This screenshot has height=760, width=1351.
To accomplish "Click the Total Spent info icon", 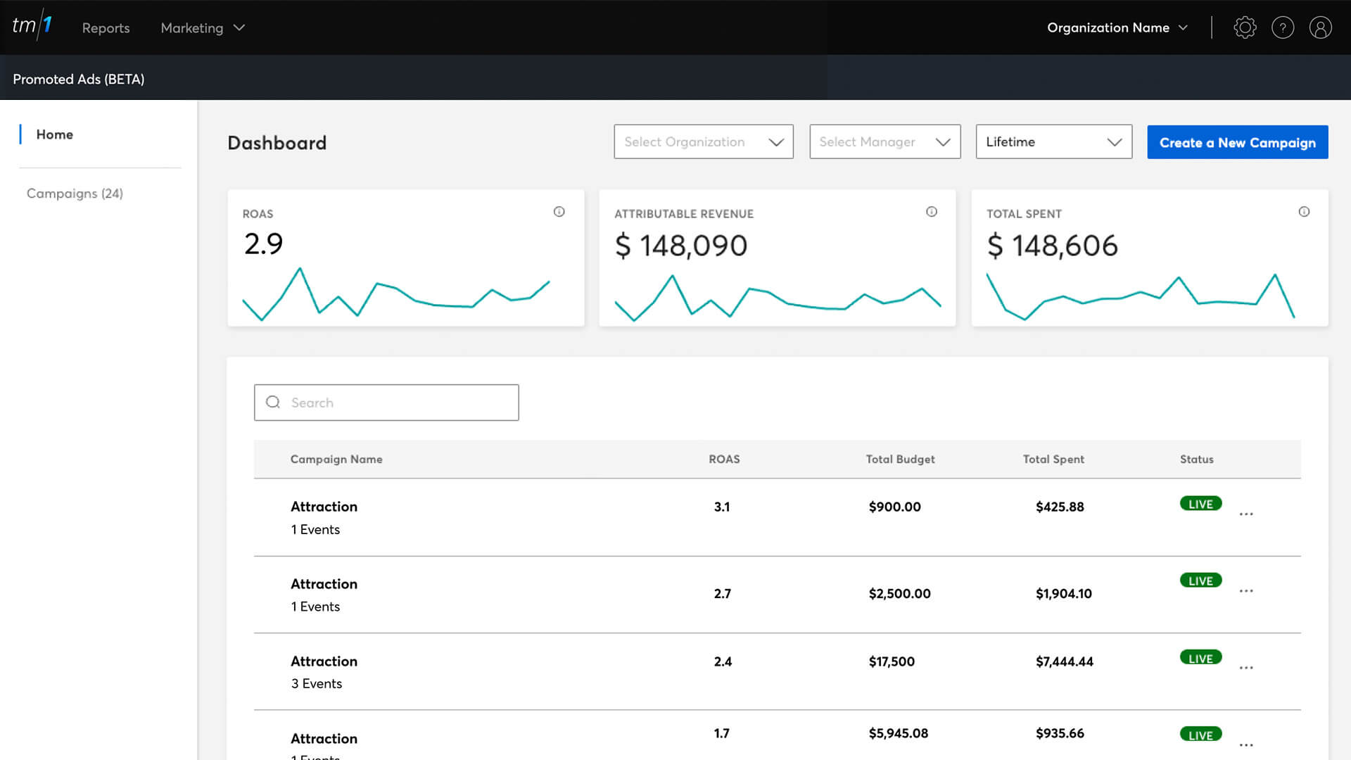I will 1304,211.
